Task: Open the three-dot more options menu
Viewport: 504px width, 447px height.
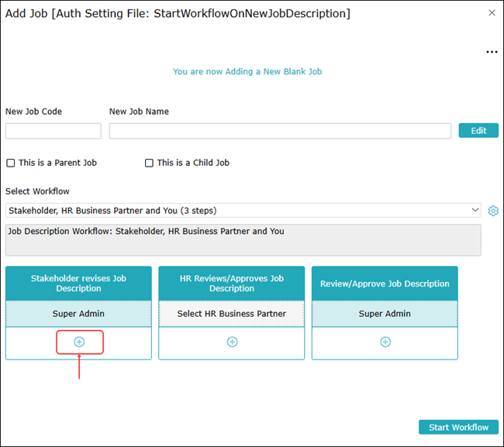Action: (x=492, y=52)
